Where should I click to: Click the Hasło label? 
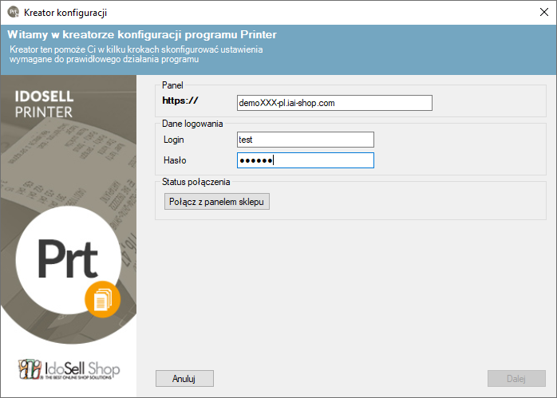[174, 160]
